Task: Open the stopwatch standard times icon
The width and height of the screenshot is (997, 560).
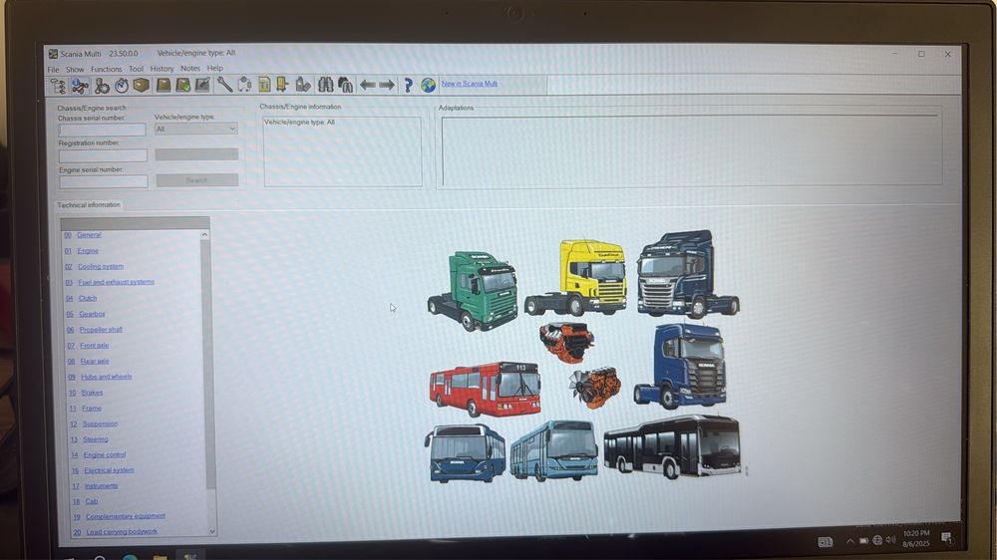Action: point(122,85)
